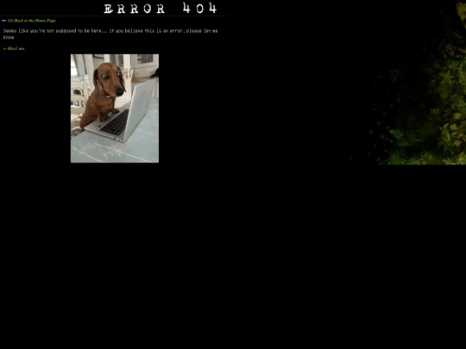Follow the 'e-Mail me' link
This screenshot has width=466, height=349.
point(14,48)
